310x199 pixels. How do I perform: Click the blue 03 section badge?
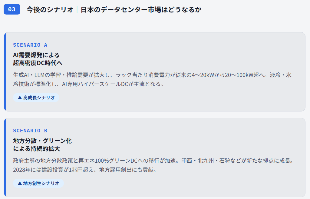(12, 9)
